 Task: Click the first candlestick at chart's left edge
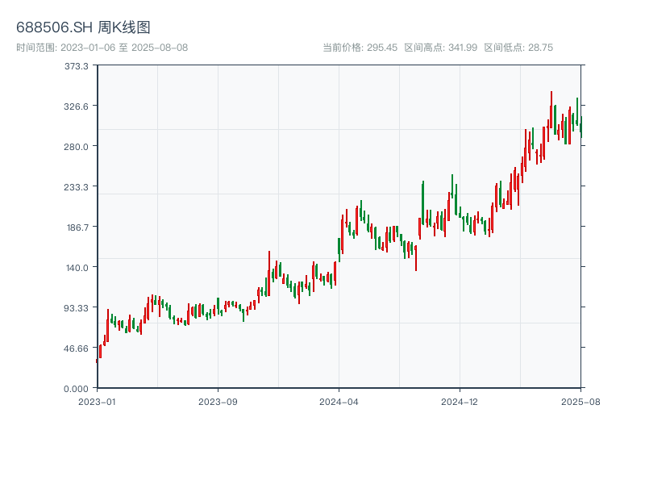click(x=97, y=361)
